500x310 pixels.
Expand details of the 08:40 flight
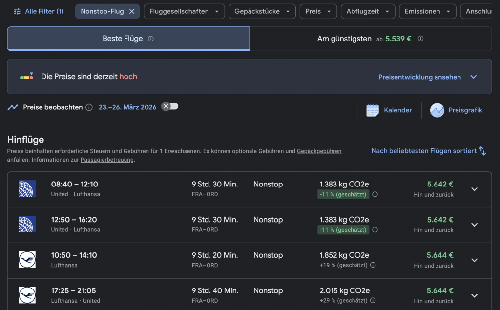[474, 189]
